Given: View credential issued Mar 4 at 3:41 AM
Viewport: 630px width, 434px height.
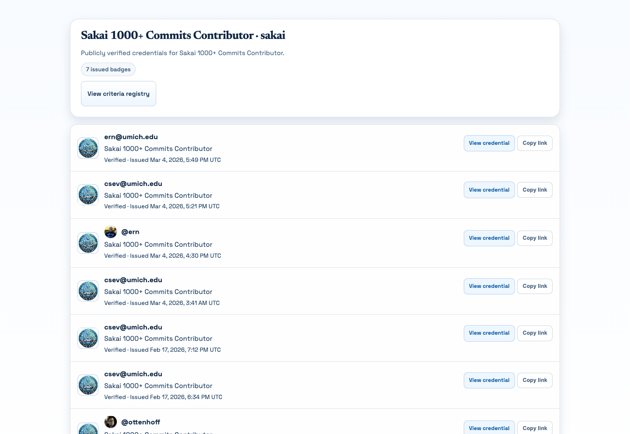Looking at the screenshot, I should click(x=489, y=286).
